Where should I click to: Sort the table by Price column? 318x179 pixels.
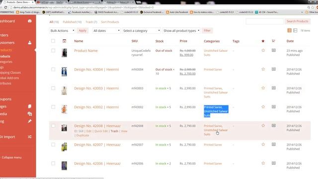[x=183, y=41]
